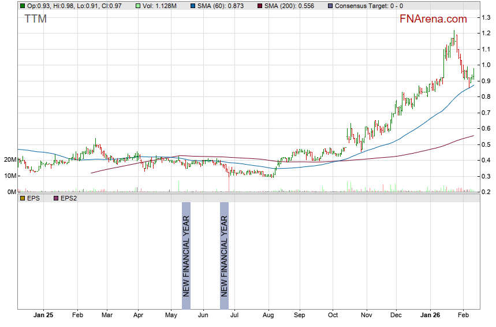The image size is (496, 327).
Task: Open the FNArena.com watermark link
Action: [433, 19]
